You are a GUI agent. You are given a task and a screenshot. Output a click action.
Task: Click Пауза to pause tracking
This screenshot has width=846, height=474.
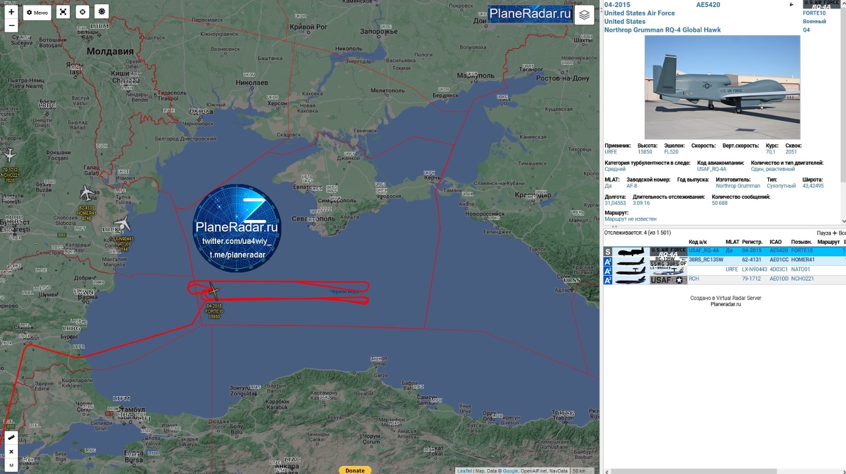(824, 233)
